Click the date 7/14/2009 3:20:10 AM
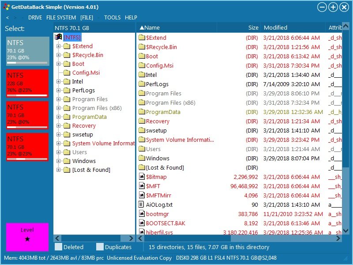 (x=291, y=84)
